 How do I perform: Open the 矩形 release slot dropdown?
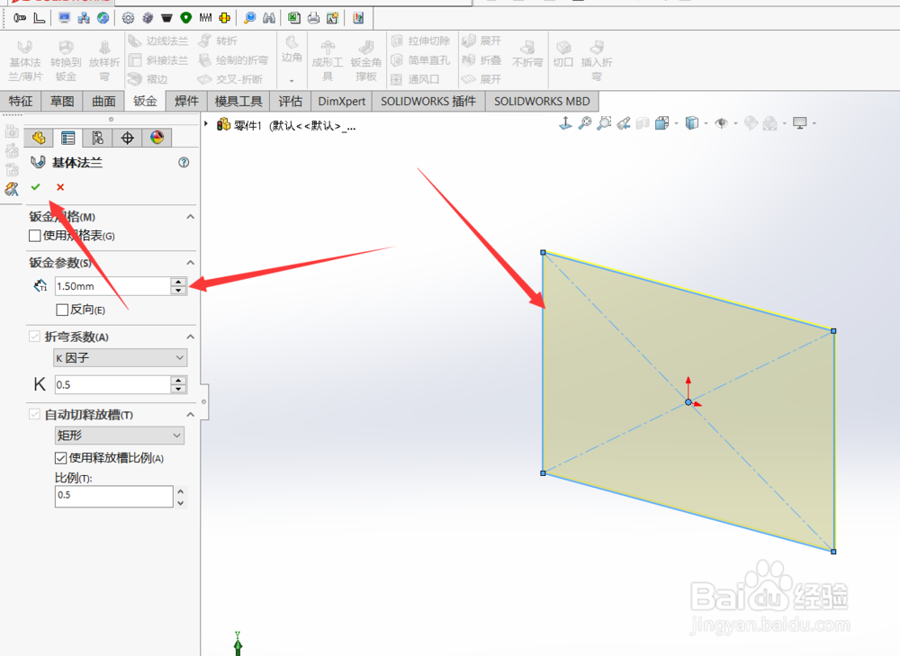pos(120,435)
